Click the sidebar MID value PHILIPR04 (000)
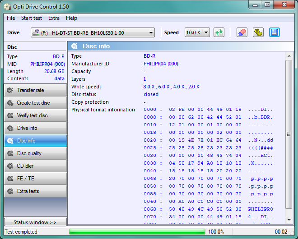The width and height of the screenshot is (298, 239). pyautogui.click(x=47, y=64)
